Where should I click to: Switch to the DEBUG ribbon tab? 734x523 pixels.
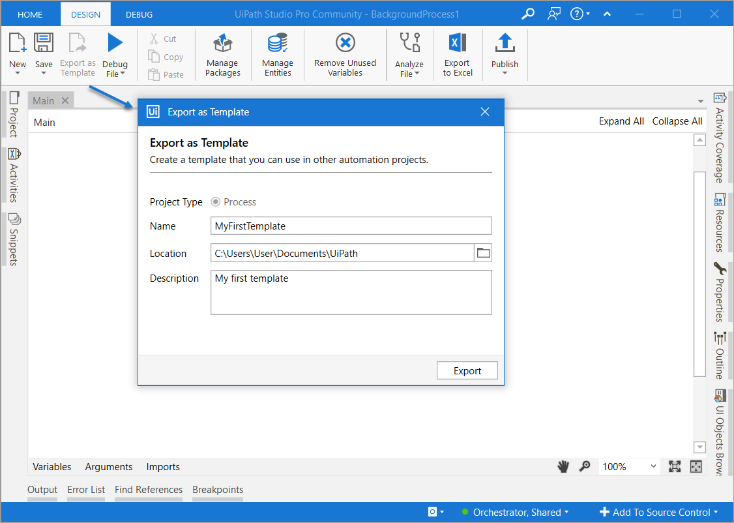[139, 14]
